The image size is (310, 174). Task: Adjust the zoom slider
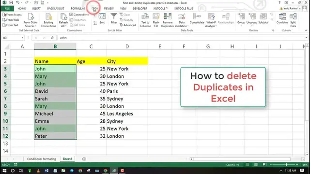tap(286, 164)
